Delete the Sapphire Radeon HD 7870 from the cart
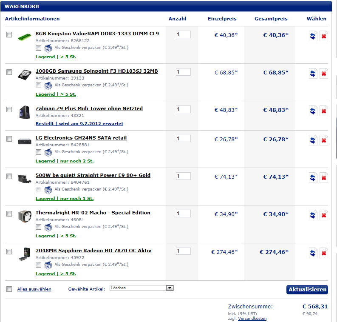The width and height of the screenshot is (337, 322). [324, 253]
